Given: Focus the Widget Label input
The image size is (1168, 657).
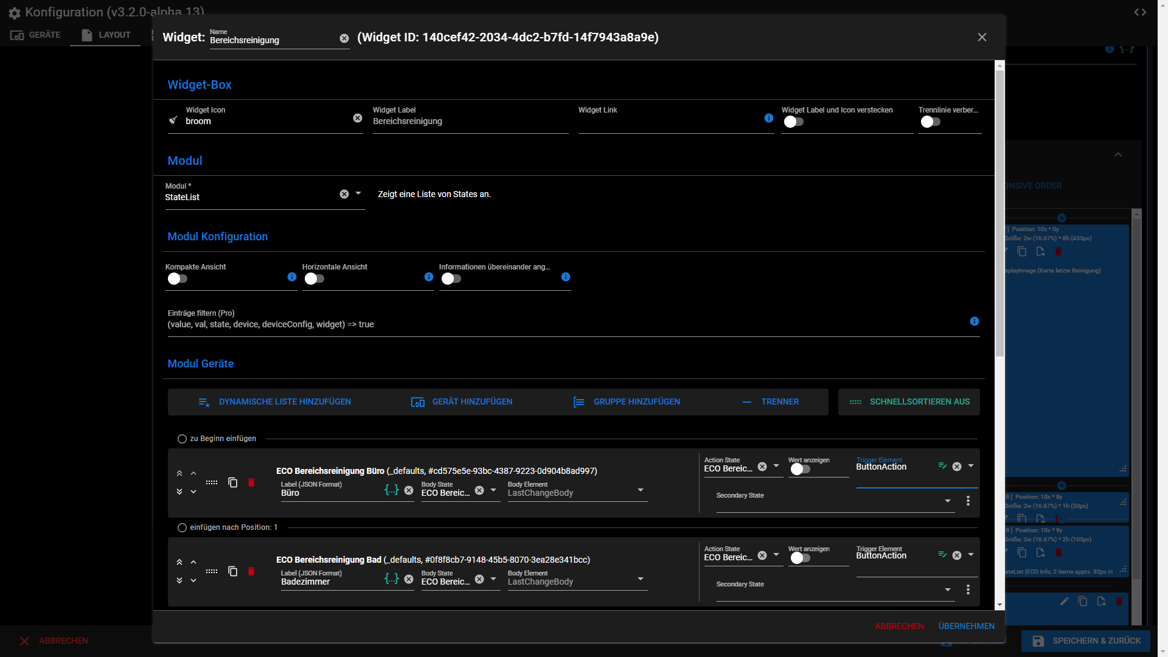Looking at the screenshot, I should pyautogui.click(x=470, y=121).
